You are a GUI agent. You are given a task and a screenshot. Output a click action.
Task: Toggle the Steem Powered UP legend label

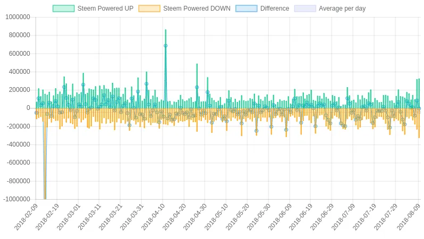[105, 8]
